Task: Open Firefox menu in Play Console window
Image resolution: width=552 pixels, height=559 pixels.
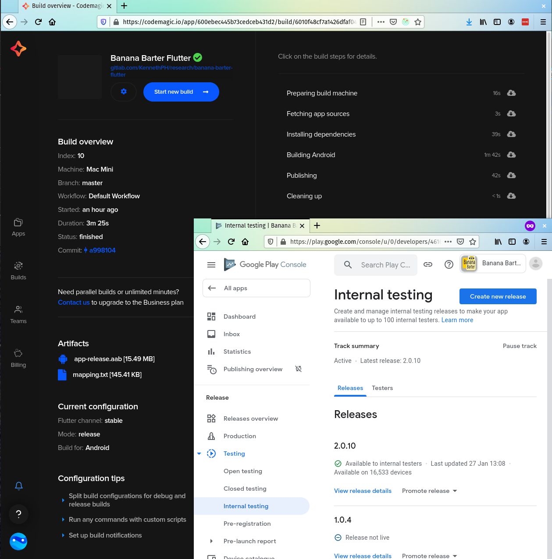Action: (544, 242)
